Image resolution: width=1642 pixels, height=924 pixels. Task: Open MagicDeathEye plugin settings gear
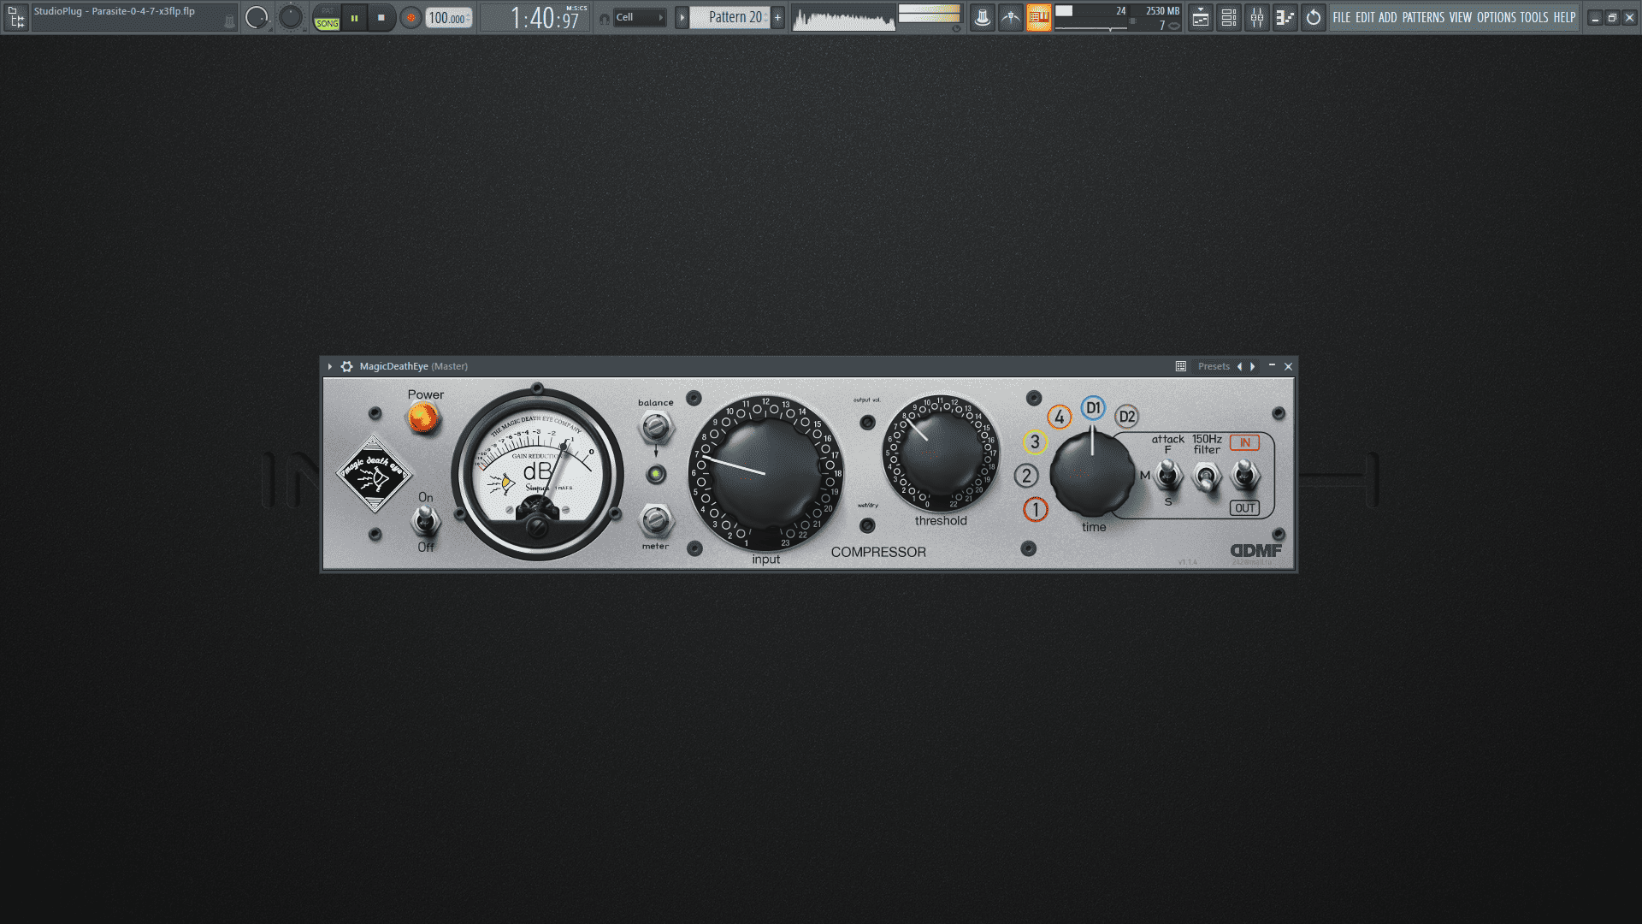[x=346, y=366]
